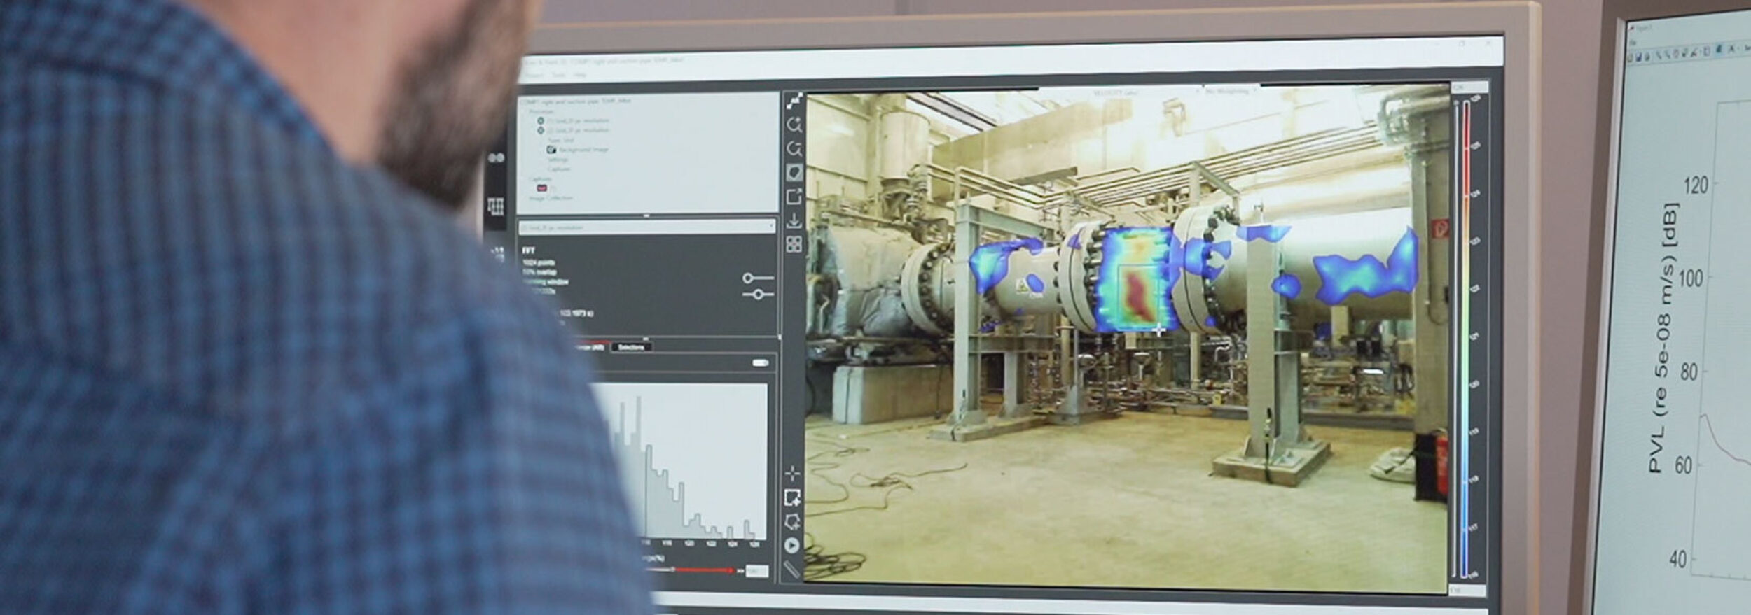Select the add polygon selection tool
1751x615 pixels.
pyautogui.click(x=792, y=521)
